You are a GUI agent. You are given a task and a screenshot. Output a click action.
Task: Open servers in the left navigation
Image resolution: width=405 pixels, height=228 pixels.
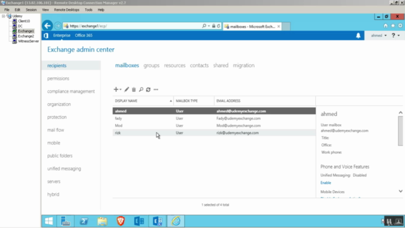[54, 182]
